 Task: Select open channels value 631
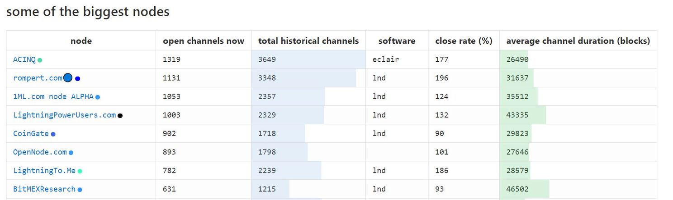pyautogui.click(x=169, y=189)
